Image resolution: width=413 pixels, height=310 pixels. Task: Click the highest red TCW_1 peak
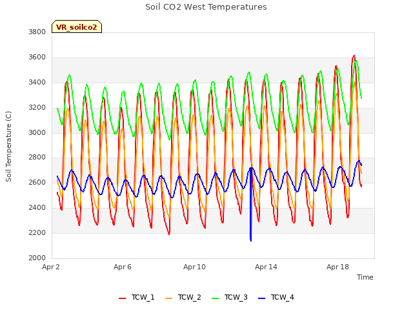(354, 56)
